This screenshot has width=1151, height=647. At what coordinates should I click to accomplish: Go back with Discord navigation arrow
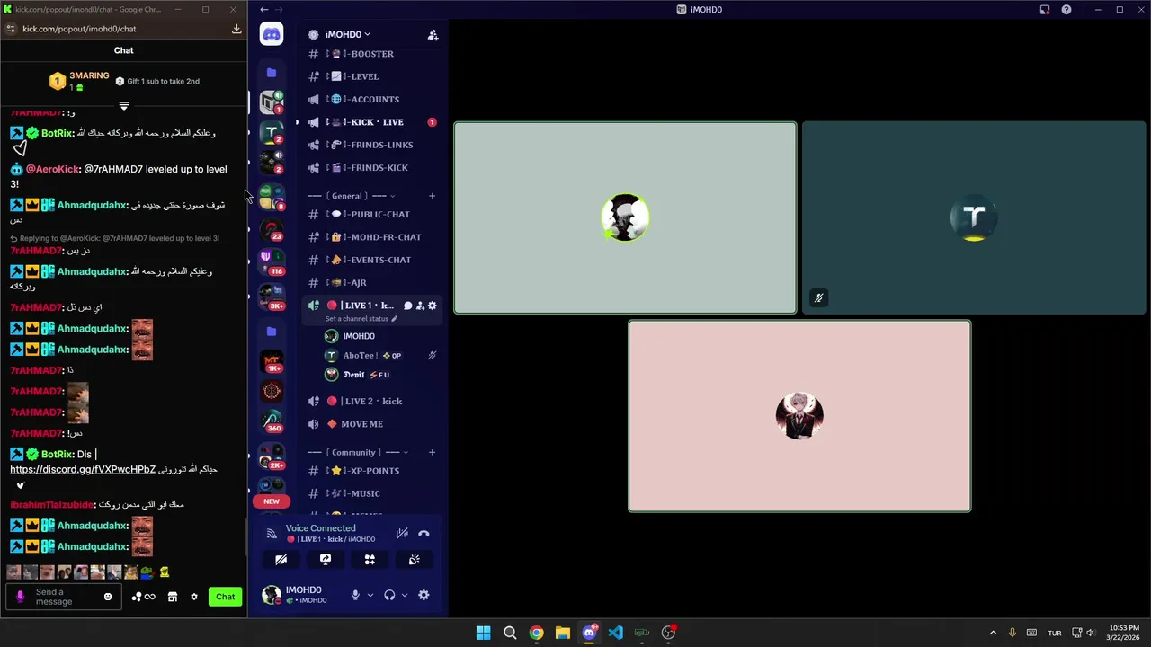coord(263,10)
